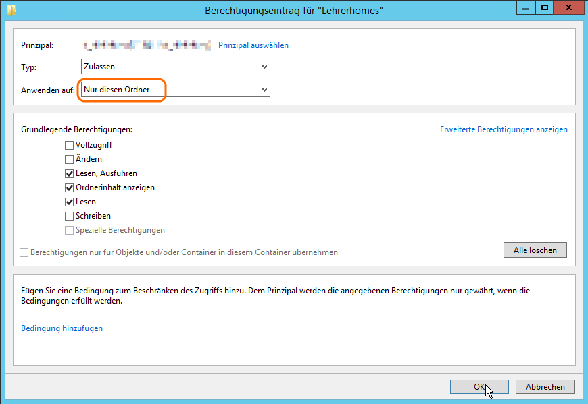Confirm the dialog with OK
Screen dimensions: 588x404
[x=479, y=386]
